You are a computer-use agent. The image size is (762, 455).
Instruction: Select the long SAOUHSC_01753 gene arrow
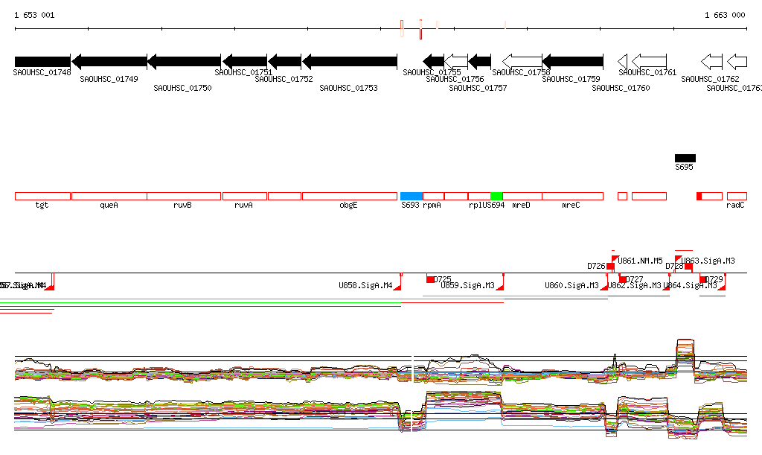point(350,62)
